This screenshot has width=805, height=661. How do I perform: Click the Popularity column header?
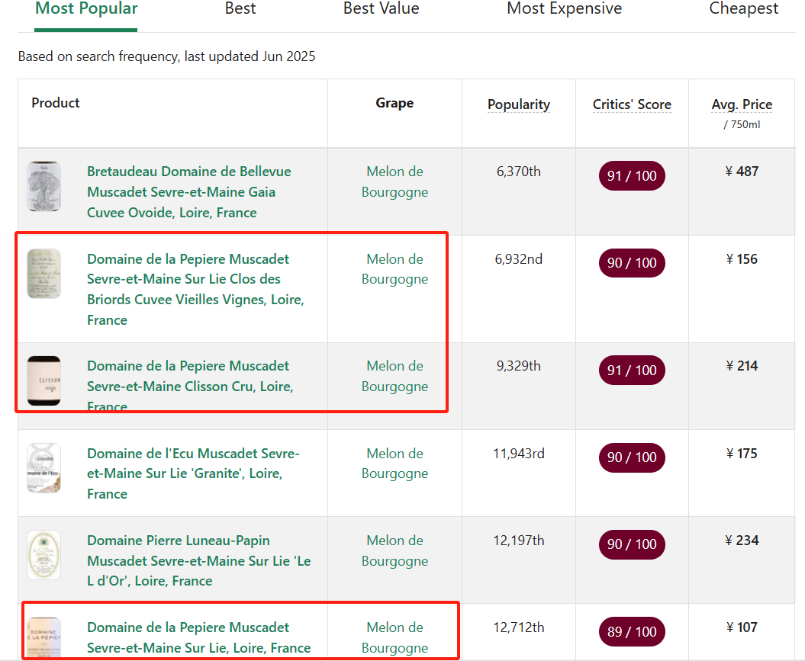(x=519, y=104)
